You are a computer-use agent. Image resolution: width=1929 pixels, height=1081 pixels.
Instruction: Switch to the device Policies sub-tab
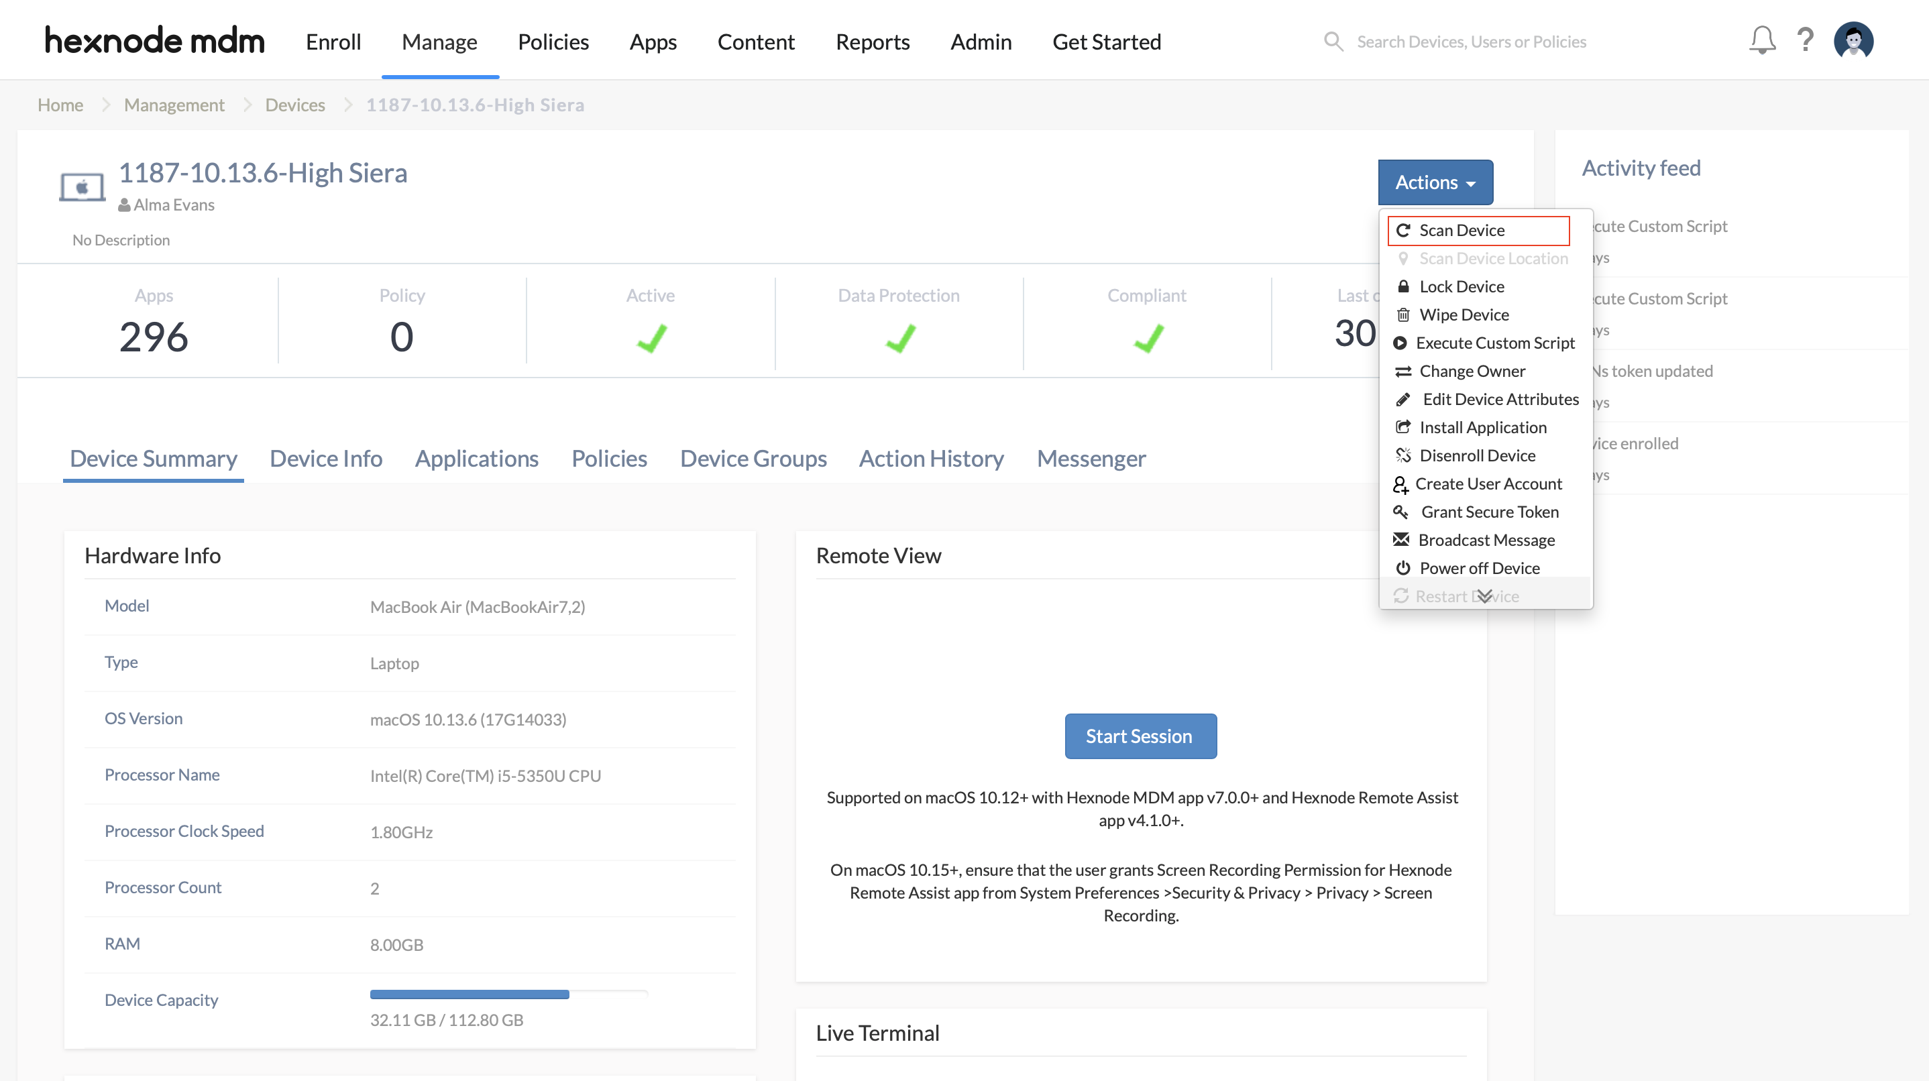tap(609, 458)
